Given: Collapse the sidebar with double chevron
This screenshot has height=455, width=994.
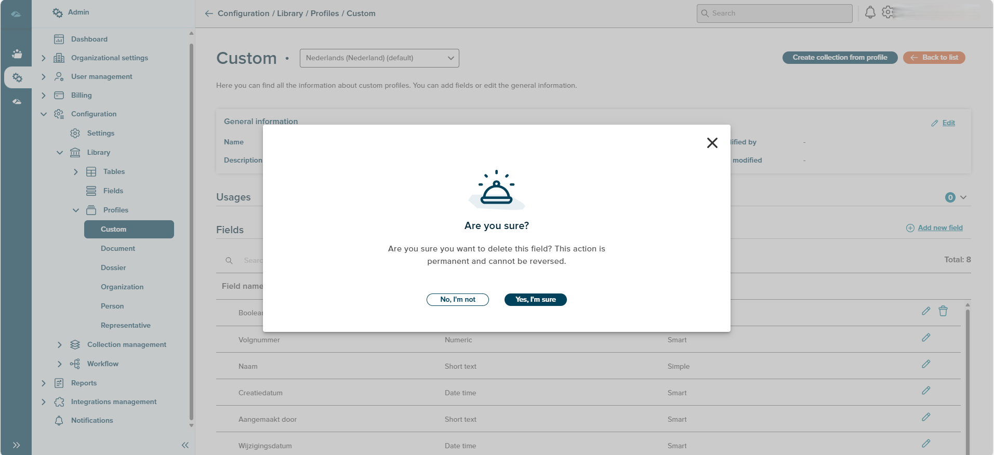Looking at the screenshot, I should (x=185, y=445).
